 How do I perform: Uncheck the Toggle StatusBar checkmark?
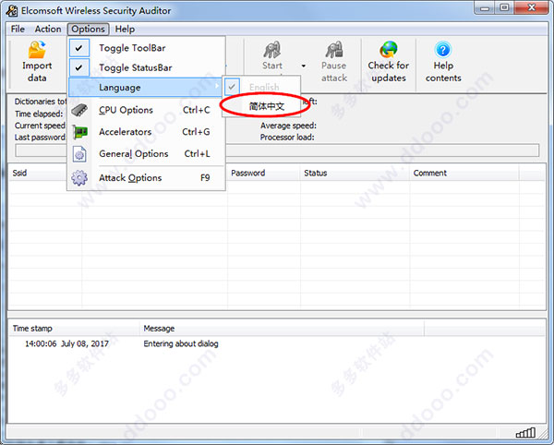79,67
